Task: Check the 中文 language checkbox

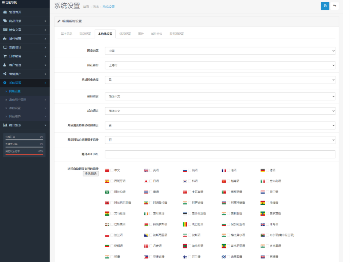Action: pos(112,170)
